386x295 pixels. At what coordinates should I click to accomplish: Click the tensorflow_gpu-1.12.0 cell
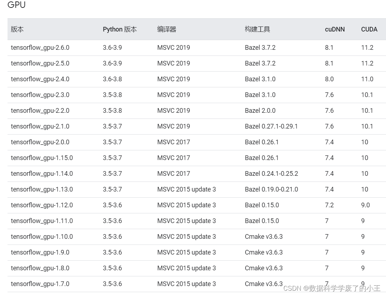pyautogui.click(x=42, y=205)
